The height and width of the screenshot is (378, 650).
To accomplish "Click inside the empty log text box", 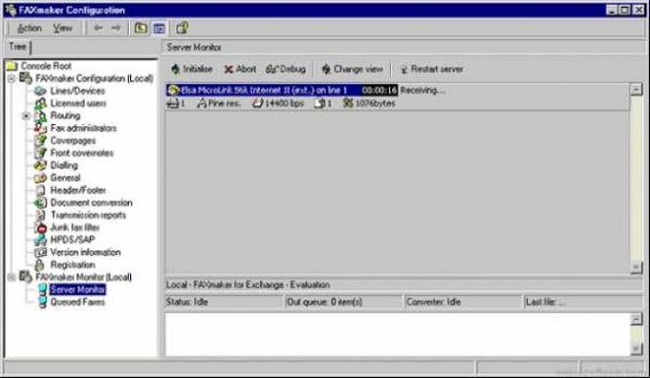I will point(398,334).
